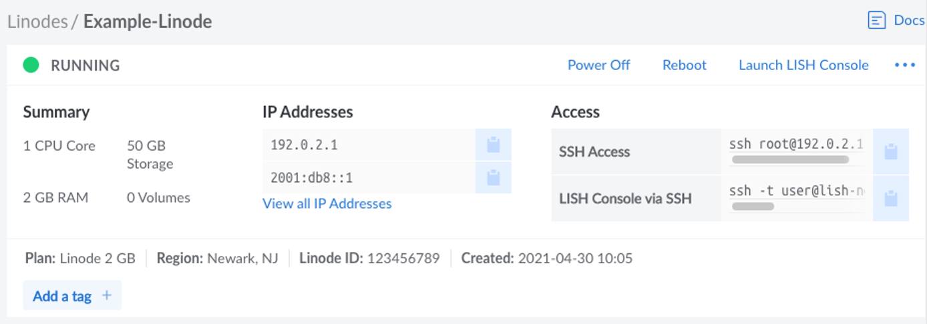Click the Docs document icon
Viewport: 927px width, 324px height.
(876, 20)
